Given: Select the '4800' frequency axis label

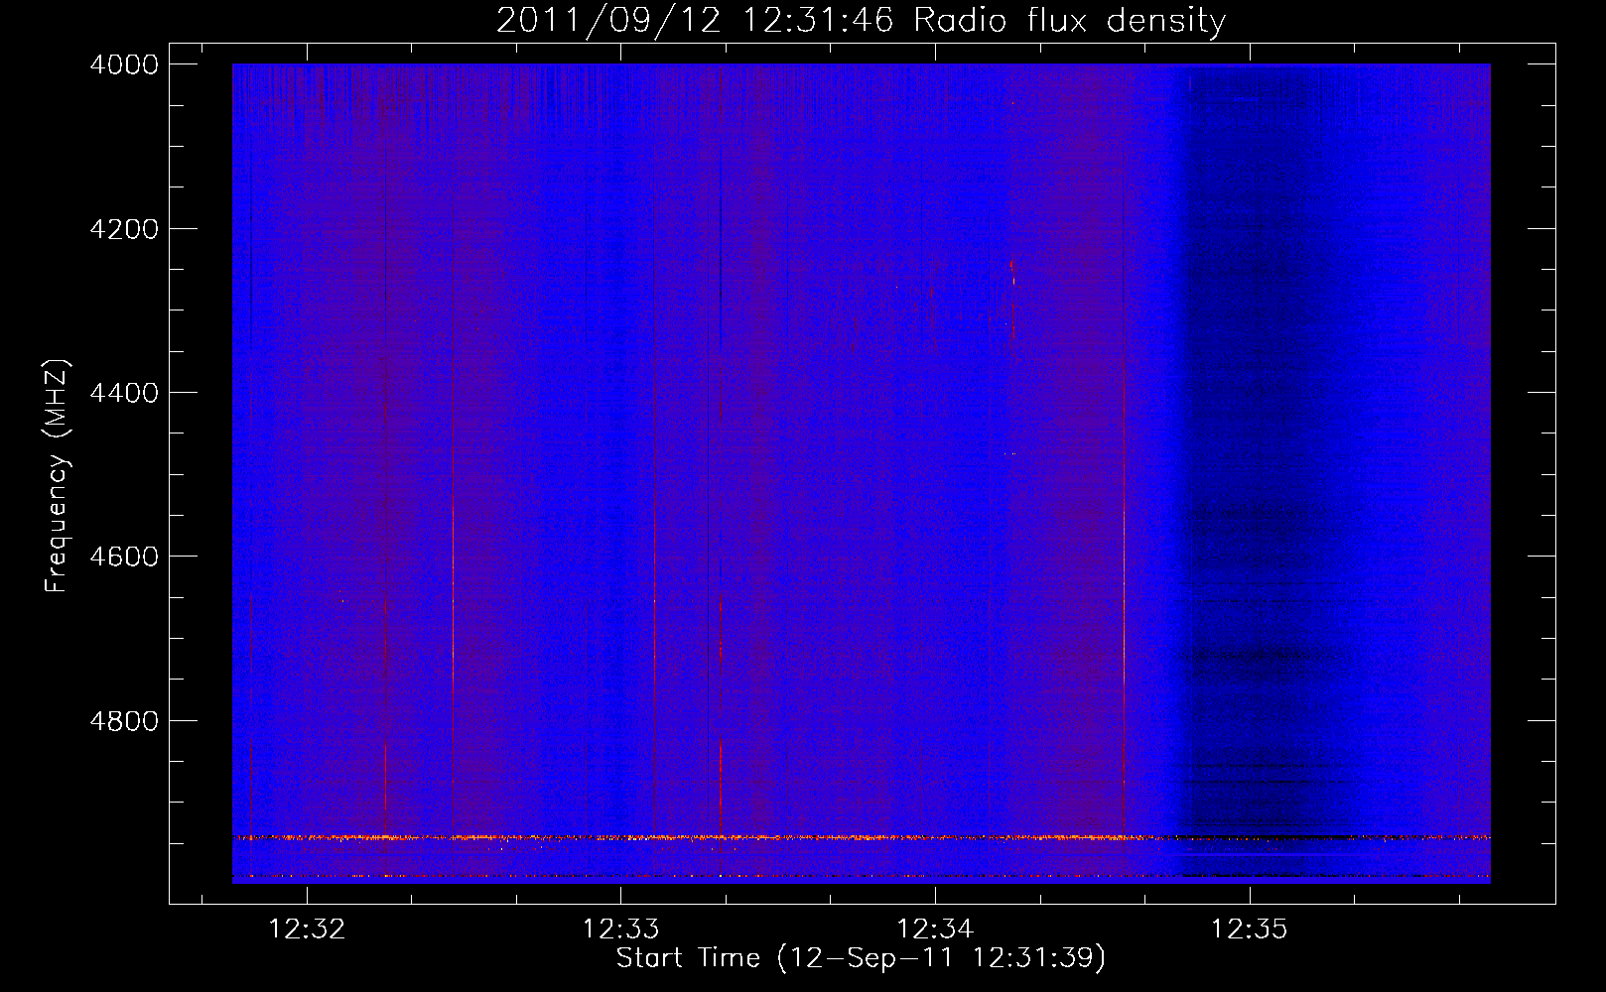Looking at the screenshot, I should (x=124, y=721).
